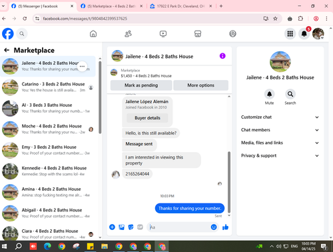The width and height of the screenshot is (333, 252).
Task: Open Buyer details button
Action: (x=147, y=118)
